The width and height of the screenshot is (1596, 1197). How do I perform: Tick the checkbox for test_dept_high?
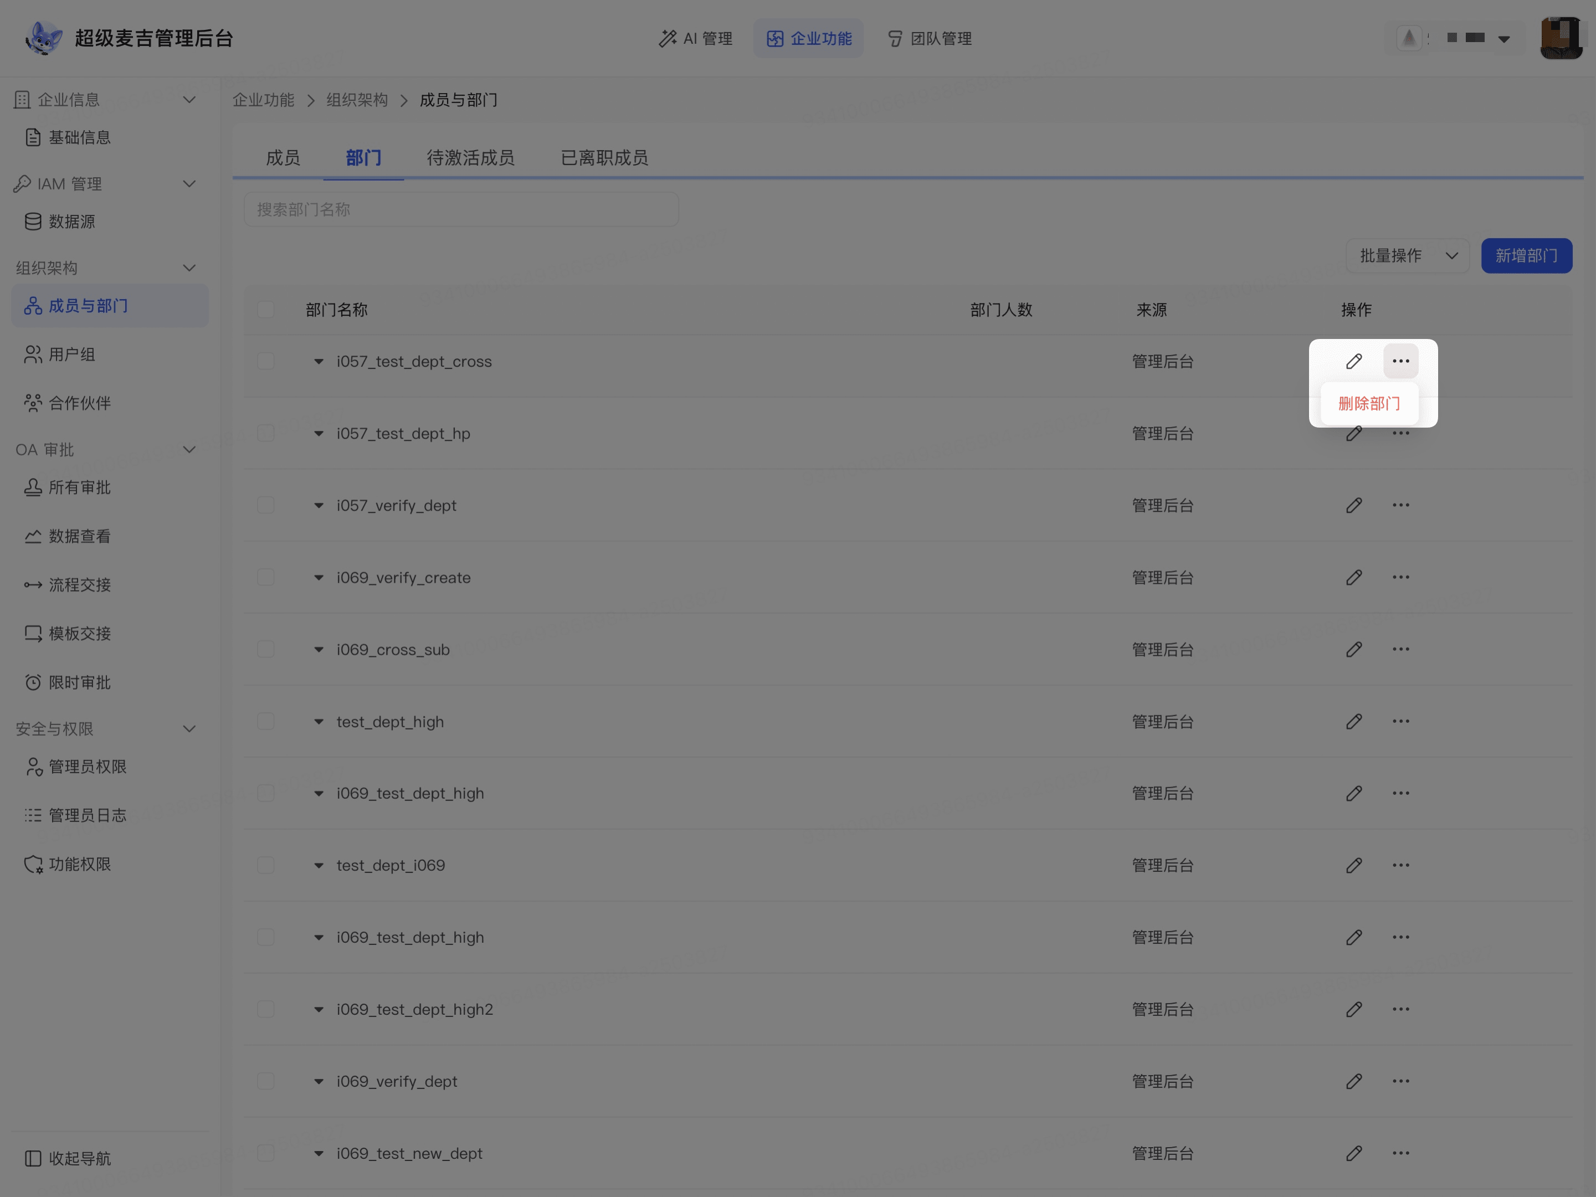(x=265, y=722)
